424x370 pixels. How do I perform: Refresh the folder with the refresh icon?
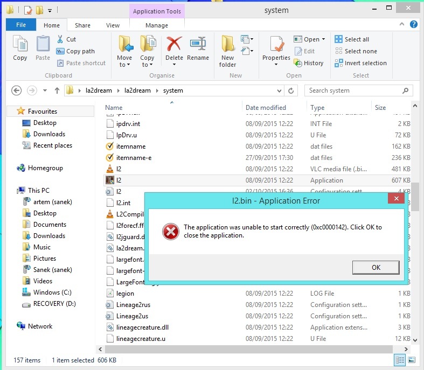[292, 90]
